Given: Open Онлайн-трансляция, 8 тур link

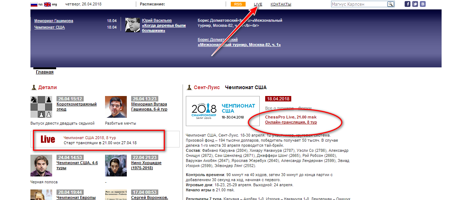Looking at the screenshot, I should (291, 122).
